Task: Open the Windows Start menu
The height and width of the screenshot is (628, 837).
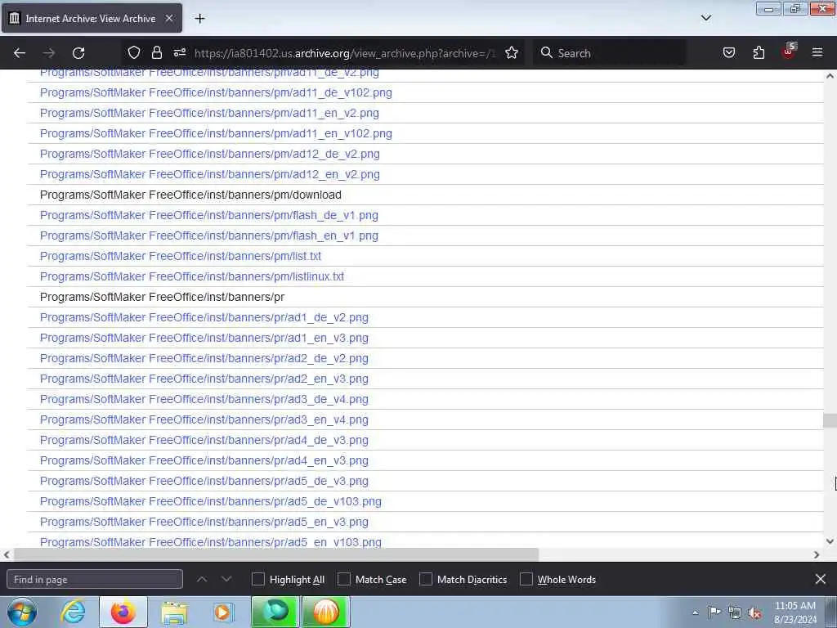Action: 22,612
